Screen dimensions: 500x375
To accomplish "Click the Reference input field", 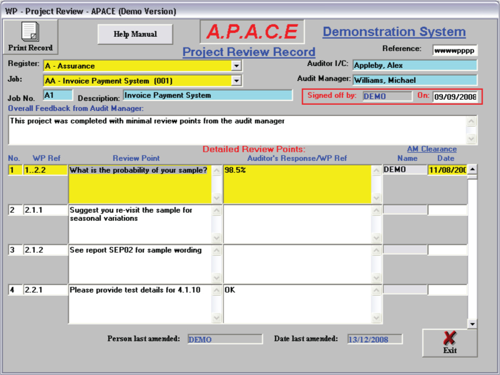I will (x=455, y=51).
